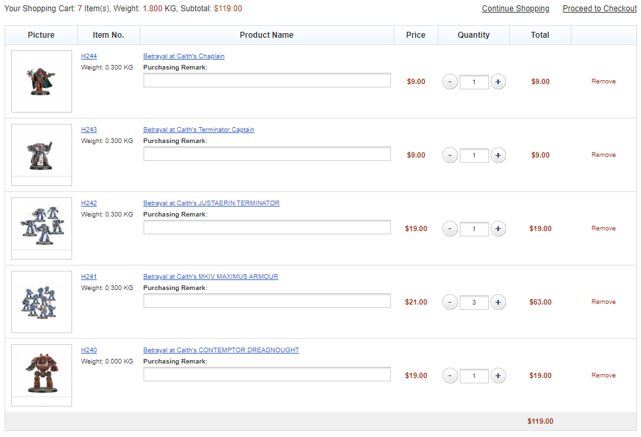Decrease quantity of MKIV MAXIMUS ARMOUR

450,302
